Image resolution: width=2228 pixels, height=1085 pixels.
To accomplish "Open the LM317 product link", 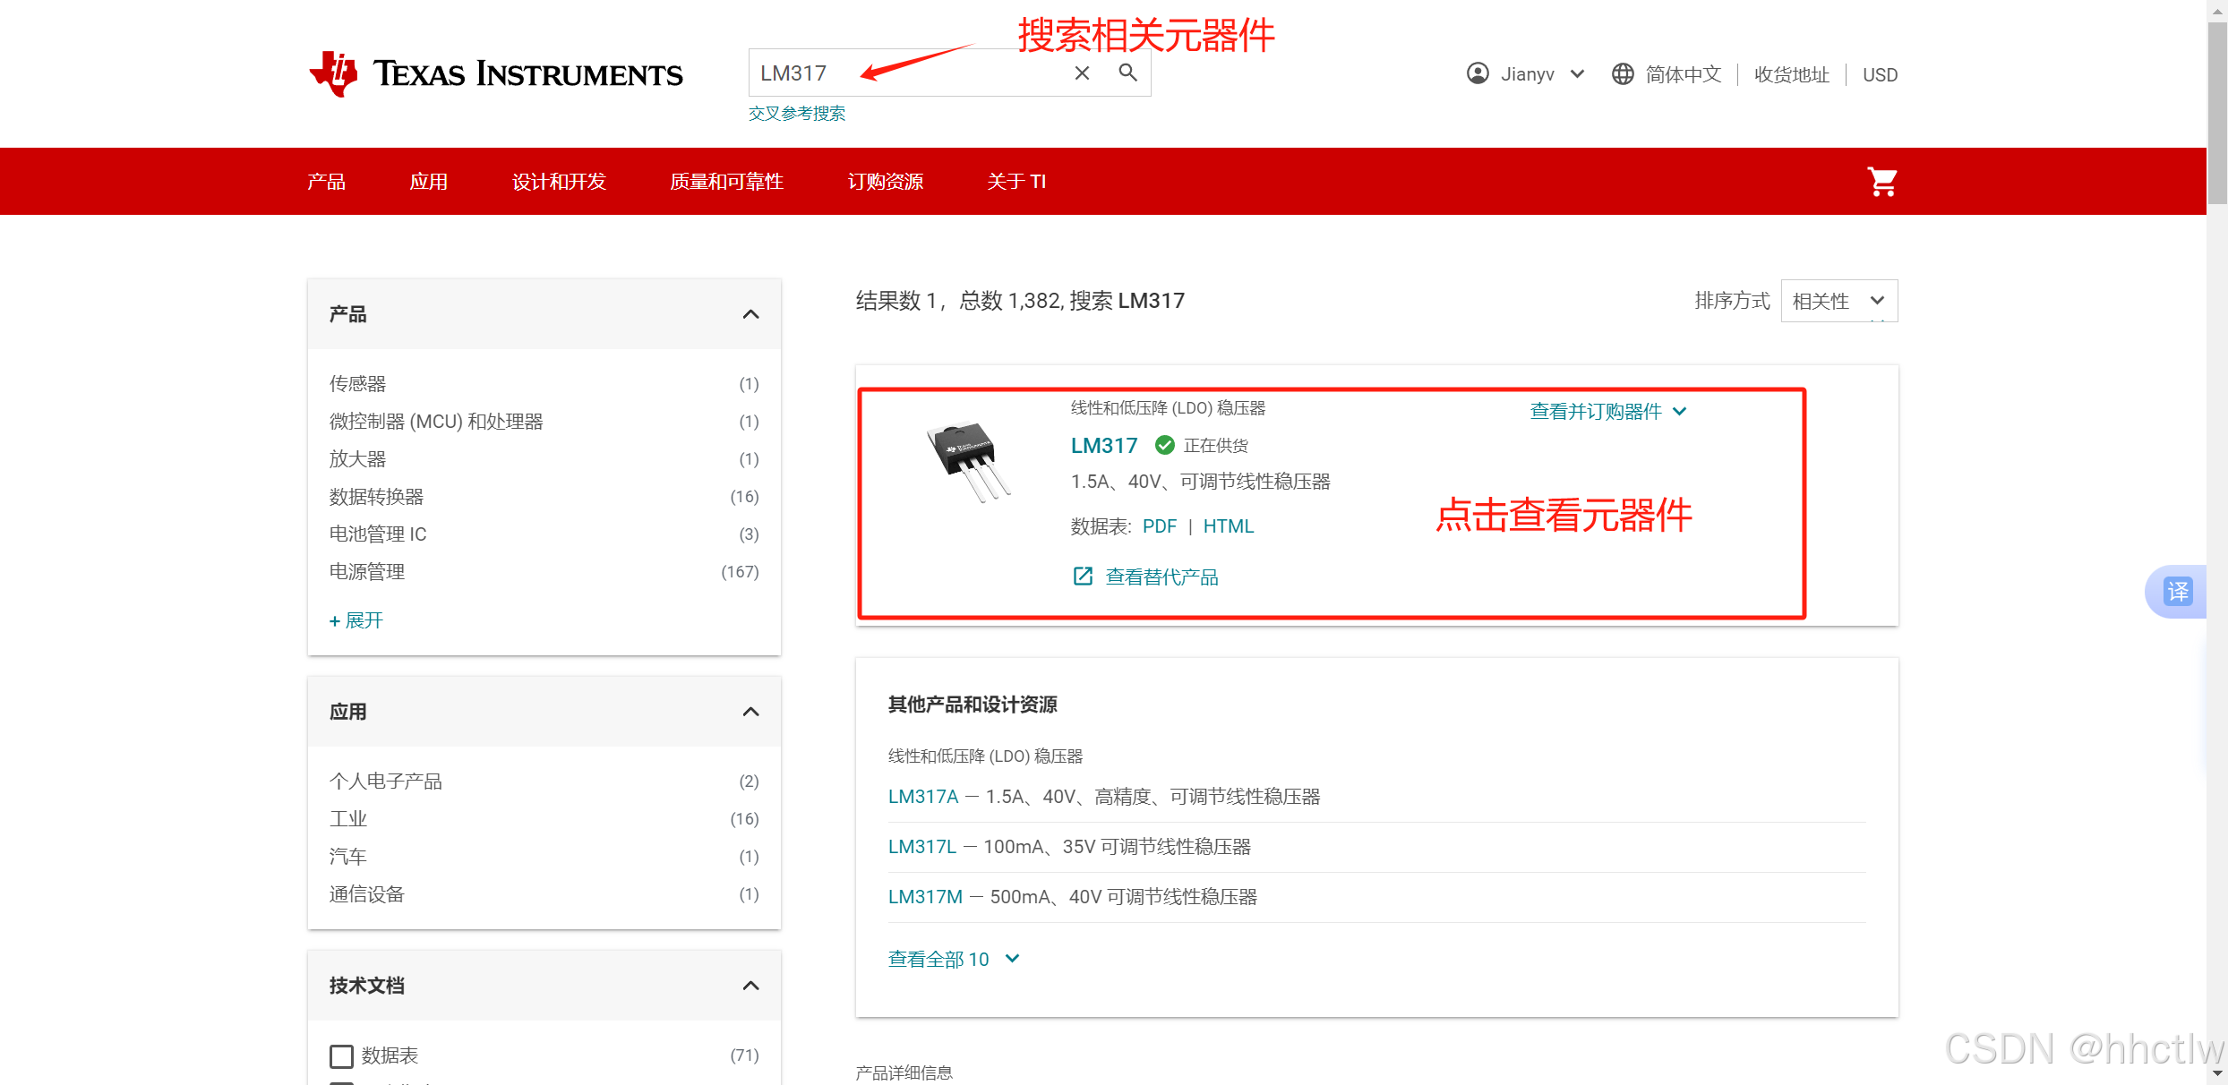I will point(1104,445).
